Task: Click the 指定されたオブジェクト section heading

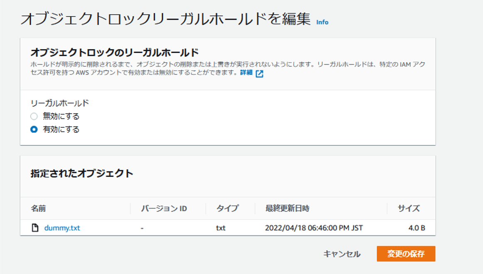Action: click(x=82, y=174)
